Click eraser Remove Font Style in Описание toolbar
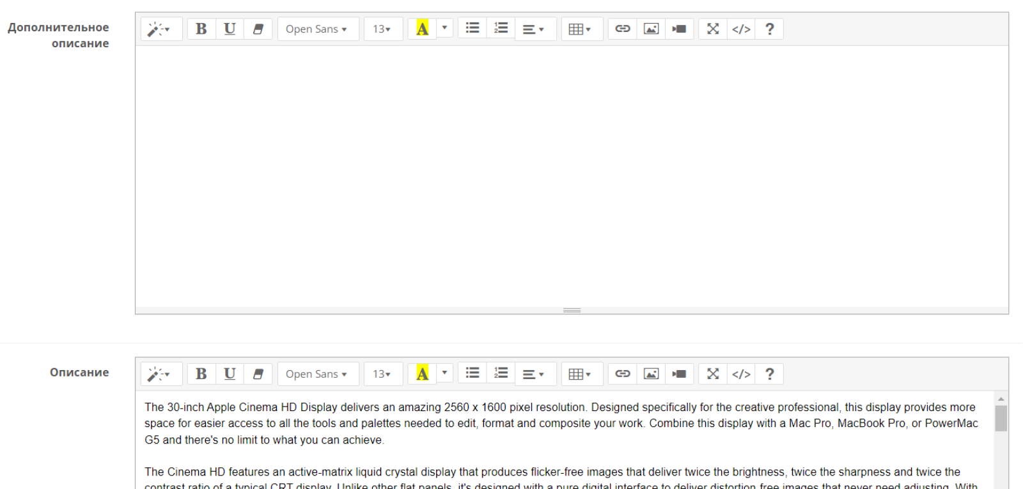This screenshot has width=1023, height=489. [258, 374]
